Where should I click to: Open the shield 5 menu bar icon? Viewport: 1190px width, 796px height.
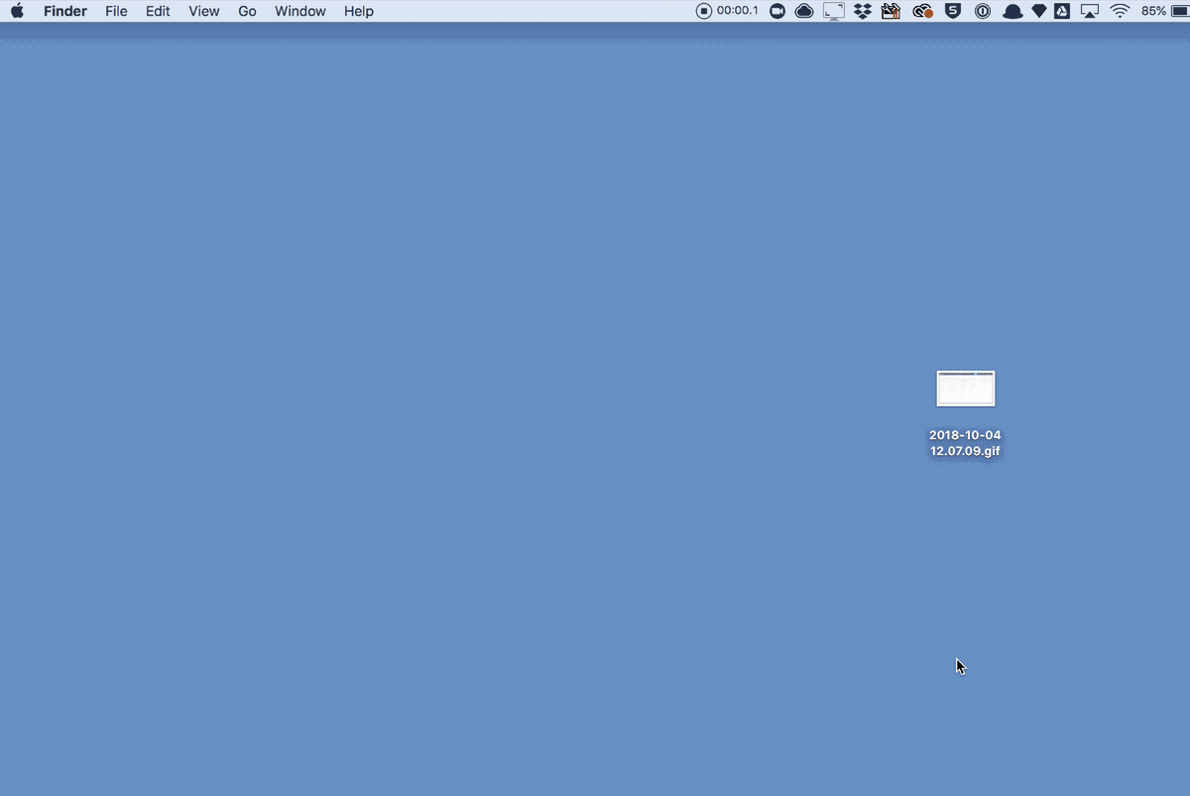pos(953,11)
